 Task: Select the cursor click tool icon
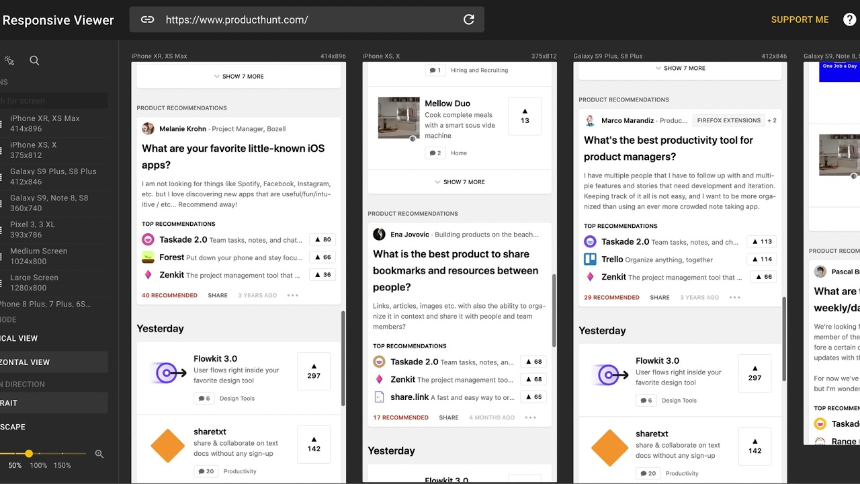tap(9, 61)
